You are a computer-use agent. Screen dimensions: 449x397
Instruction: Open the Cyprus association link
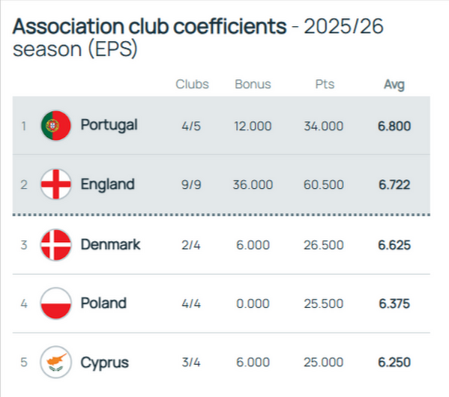(104, 363)
